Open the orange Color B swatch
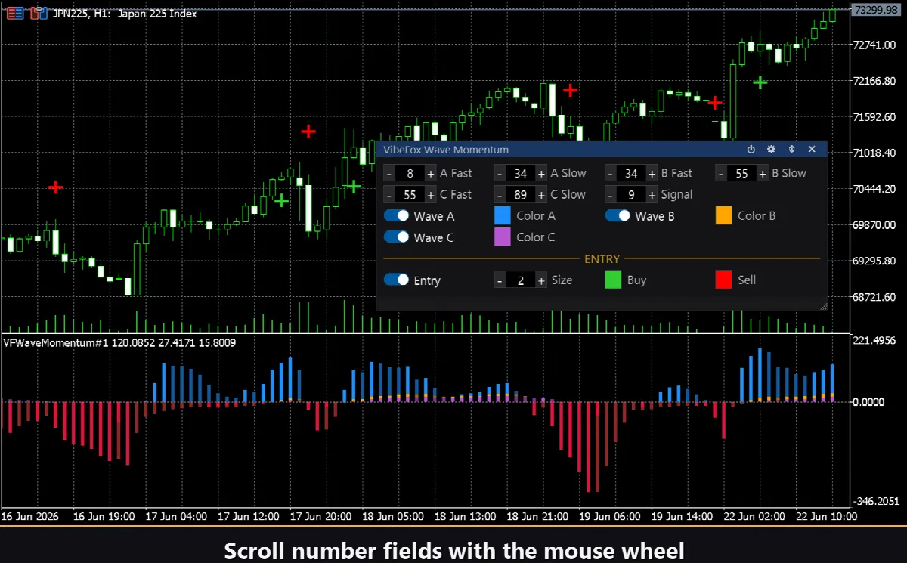907x563 pixels. tap(724, 216)
